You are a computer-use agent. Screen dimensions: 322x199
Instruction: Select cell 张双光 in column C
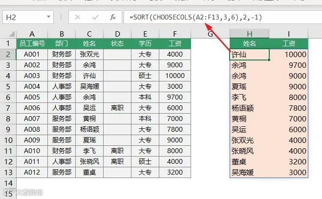click(89, 54)
